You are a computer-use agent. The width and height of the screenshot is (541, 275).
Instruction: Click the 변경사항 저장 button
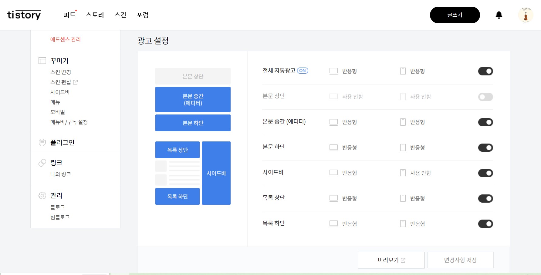pyautogui.click(x=460, y=260)
